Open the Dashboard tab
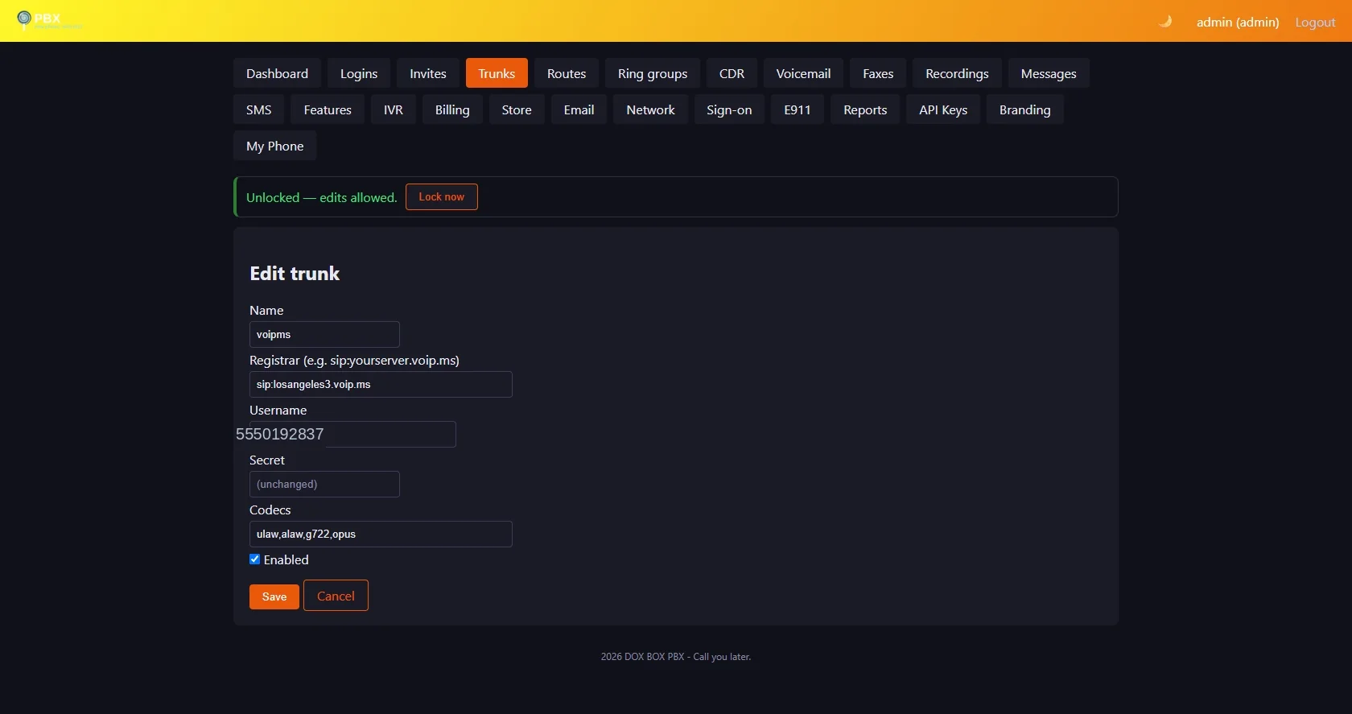Viewport: 1352px width, 714px height. [277, 73]
